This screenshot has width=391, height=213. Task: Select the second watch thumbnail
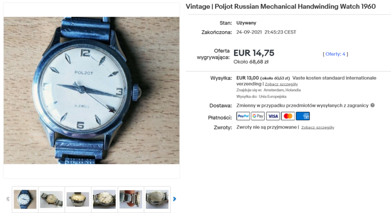(x=51, y=199)
